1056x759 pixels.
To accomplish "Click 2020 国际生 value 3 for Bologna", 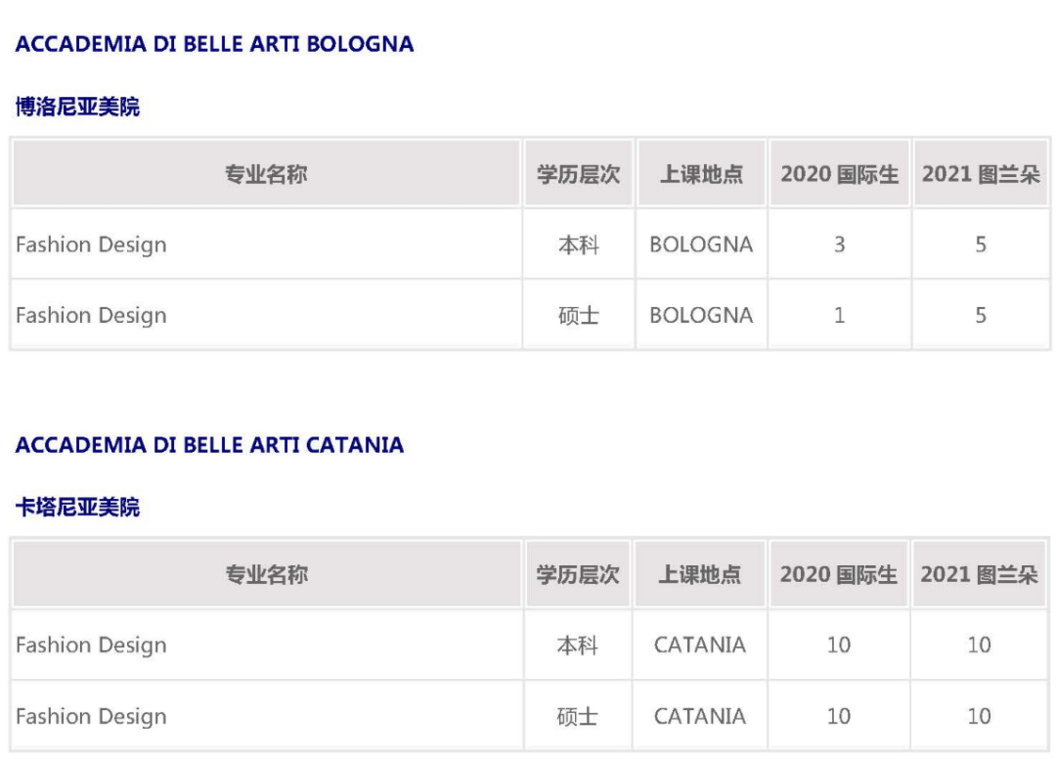I will click(x=839, y=244).
